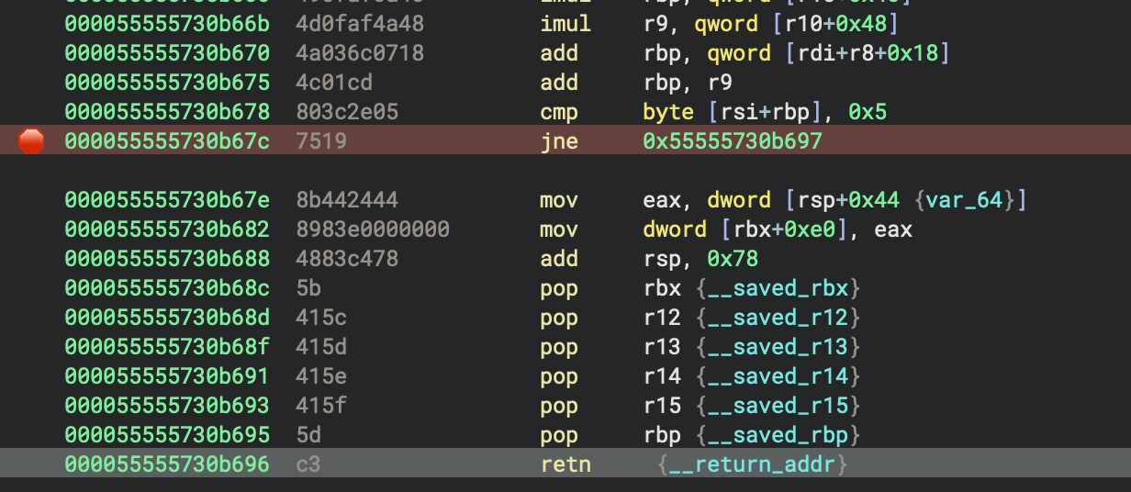Viewport: 1131px width, 492px height.
Task: Select the retn mnemonic
Action: tap(565, 464)
